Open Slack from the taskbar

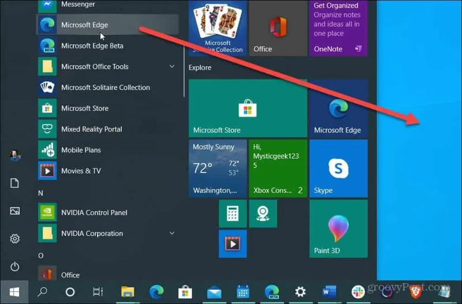pyautogui.click(x=358, y=292)
